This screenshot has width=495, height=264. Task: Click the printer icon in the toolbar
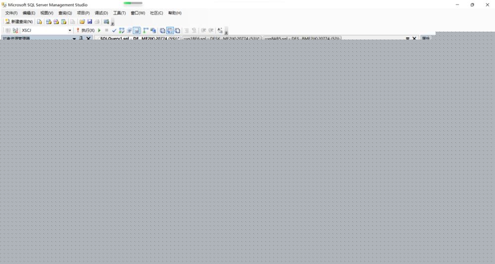[x=97, y=22]
